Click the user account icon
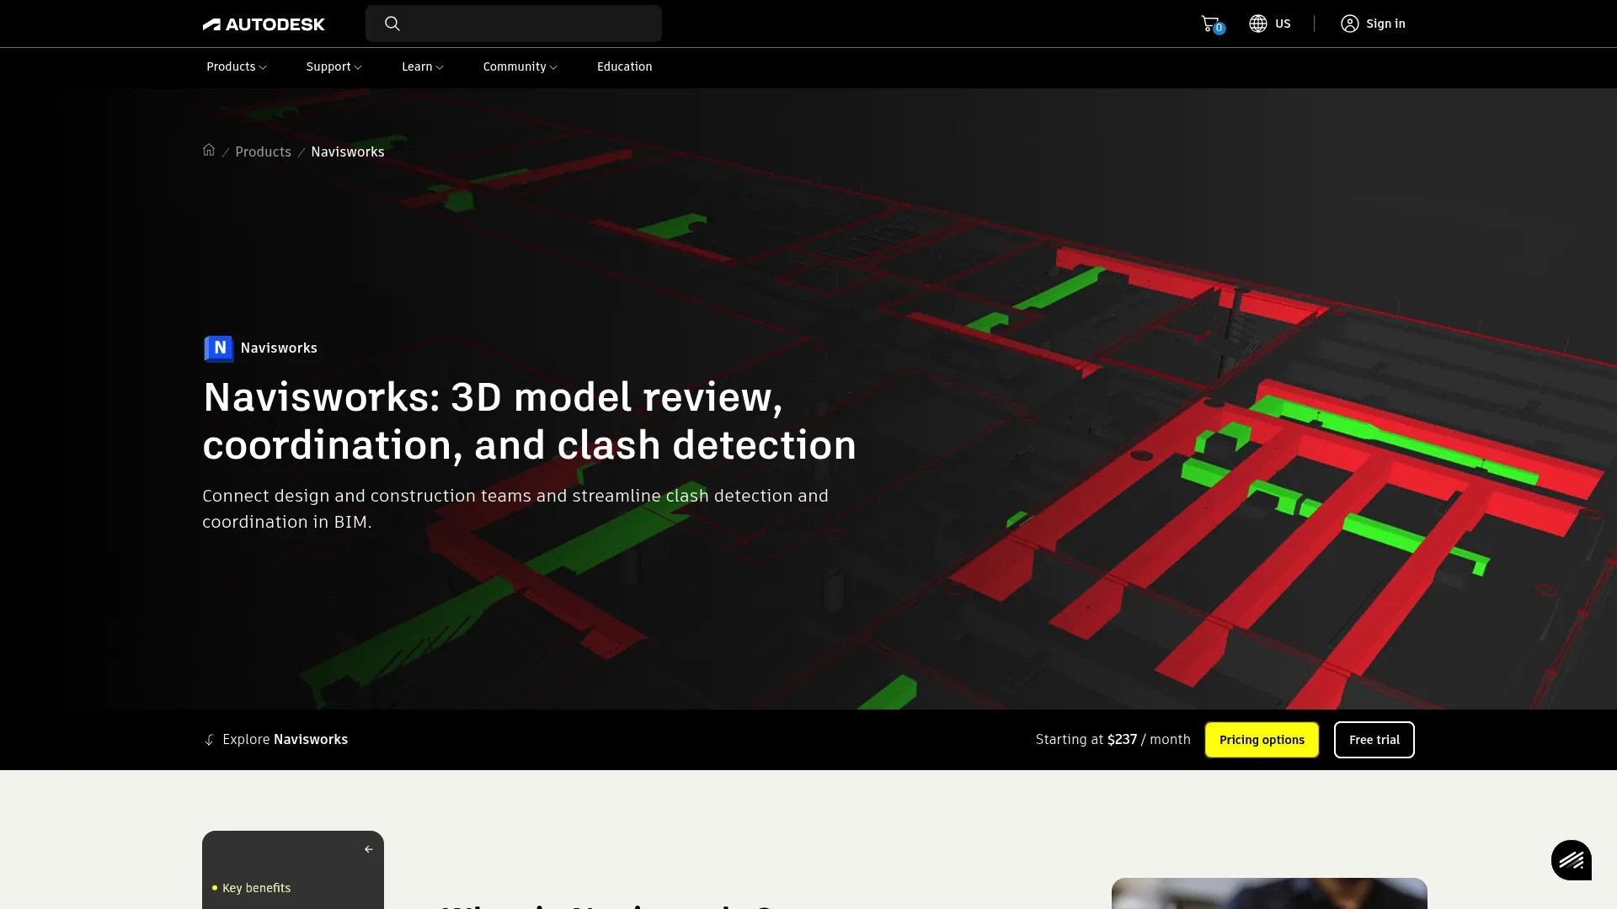This screenshot has height=909, width=1617. [1350, 24]
